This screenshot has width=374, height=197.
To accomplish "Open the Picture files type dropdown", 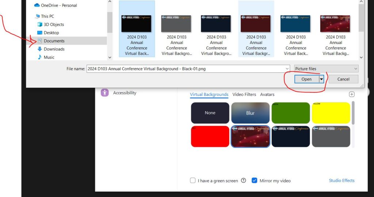I will point(326,69).
